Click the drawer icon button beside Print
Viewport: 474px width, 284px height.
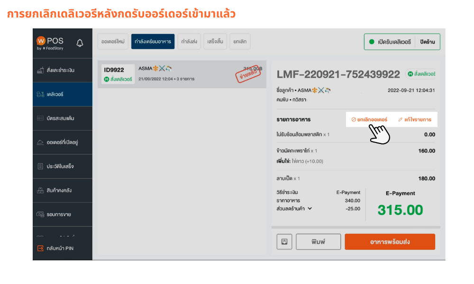pos(284,241)
